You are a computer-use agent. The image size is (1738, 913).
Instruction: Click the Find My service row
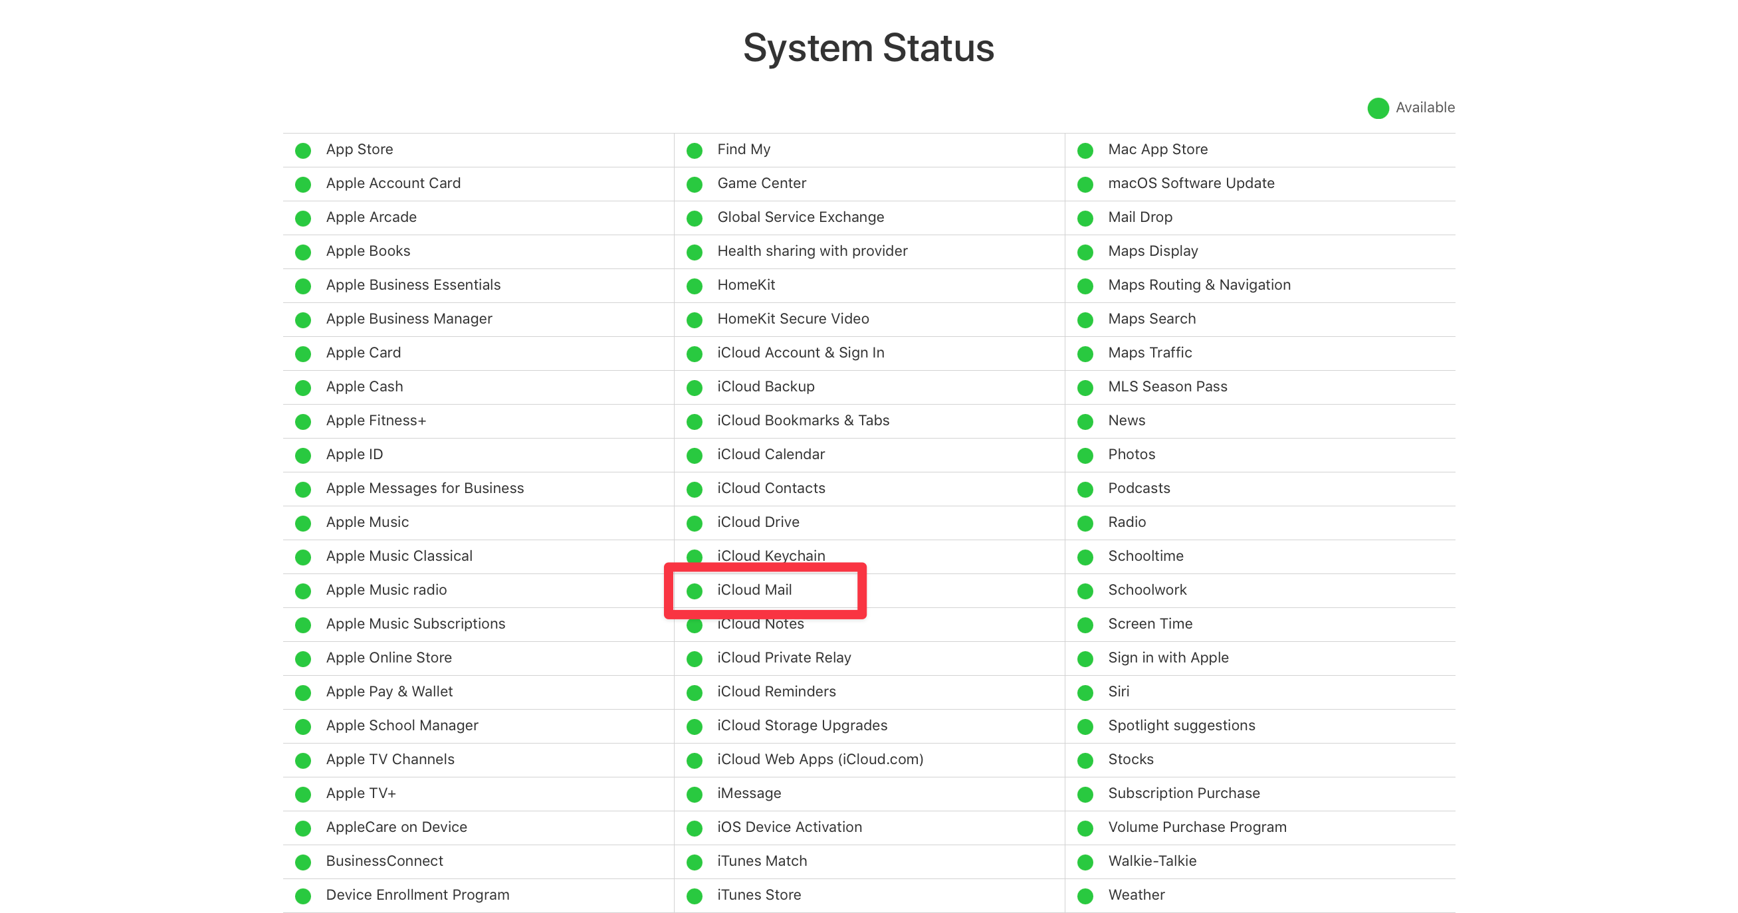(x=744, y=150)
